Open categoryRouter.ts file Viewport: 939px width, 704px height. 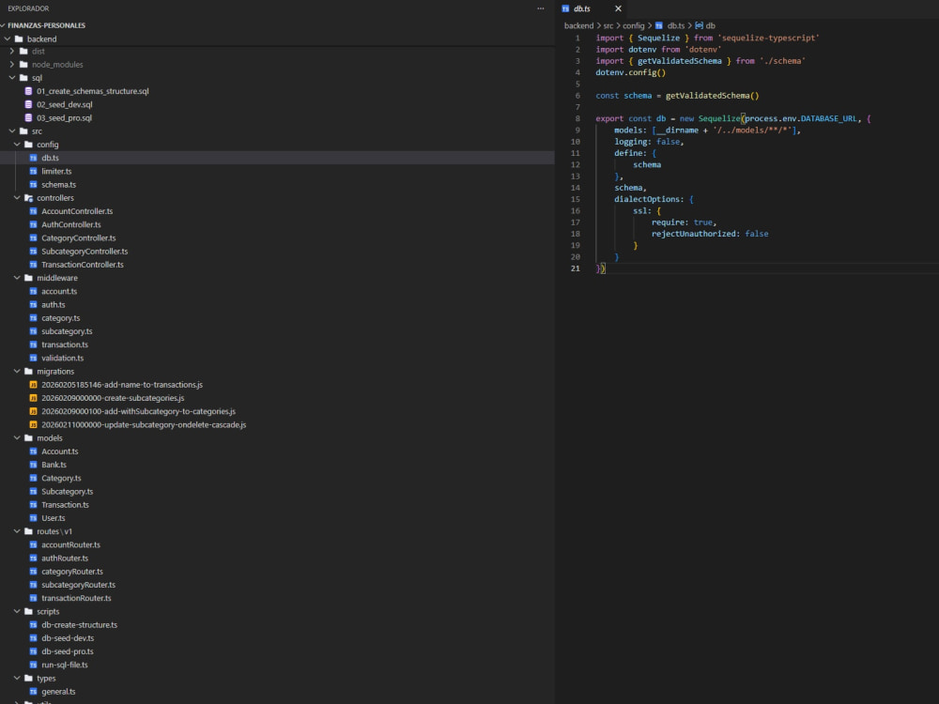(x=72, y=572)
